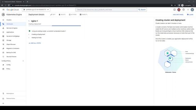Click the Edit deployment button
This screenshot has height=110, width=196.
click(x=53, y=15)
